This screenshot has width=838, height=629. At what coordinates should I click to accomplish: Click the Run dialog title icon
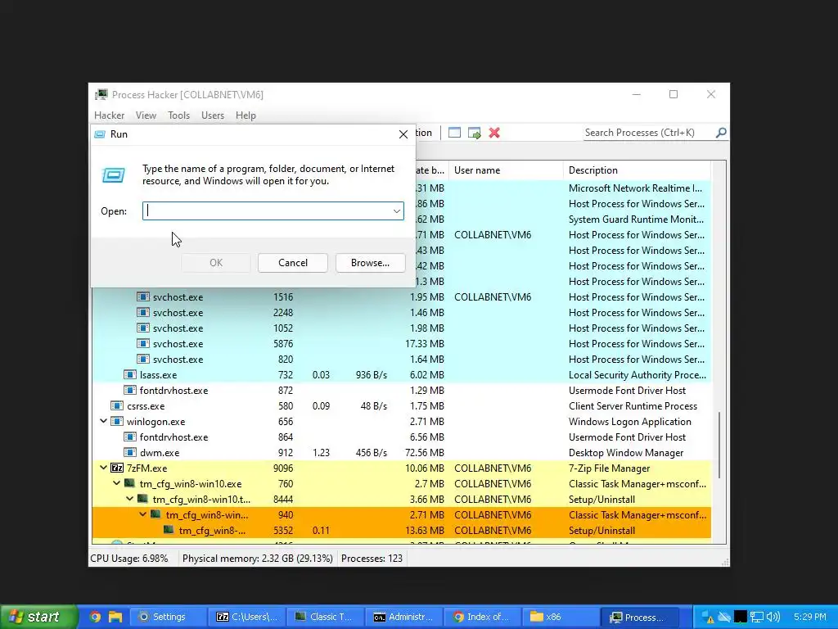click(100, 134)
